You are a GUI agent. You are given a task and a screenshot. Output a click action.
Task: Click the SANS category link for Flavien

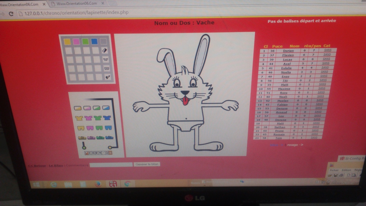(327, 55)
